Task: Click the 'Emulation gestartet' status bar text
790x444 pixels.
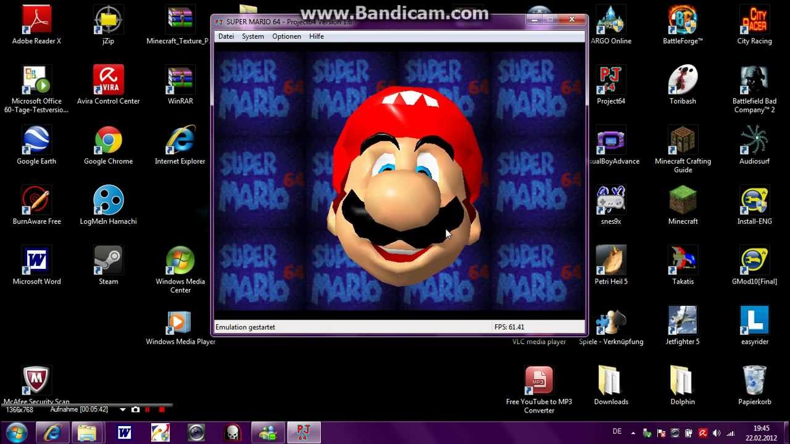Action: [x=245, y=327]
